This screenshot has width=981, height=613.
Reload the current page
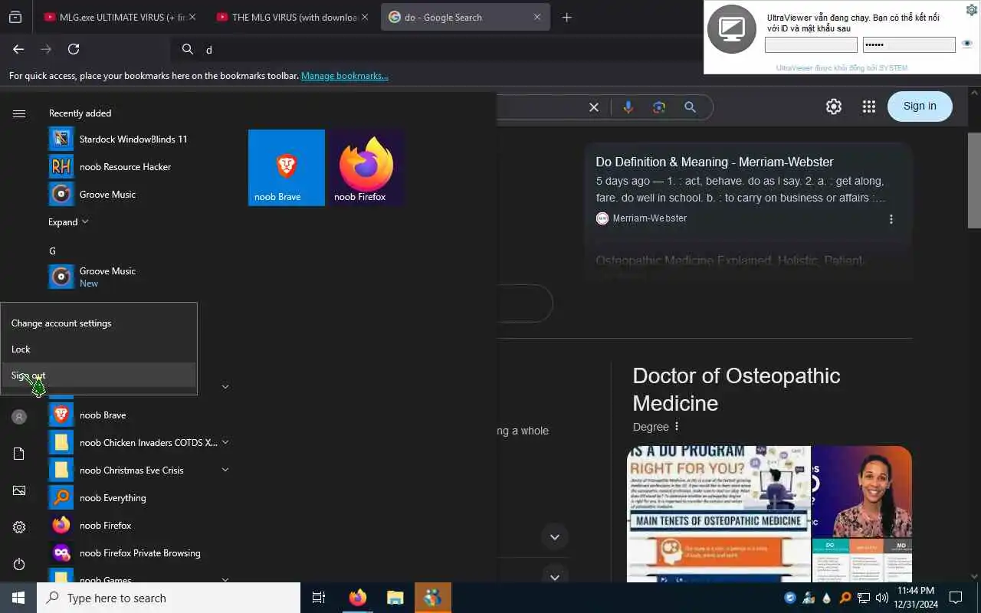click(74, 49)
